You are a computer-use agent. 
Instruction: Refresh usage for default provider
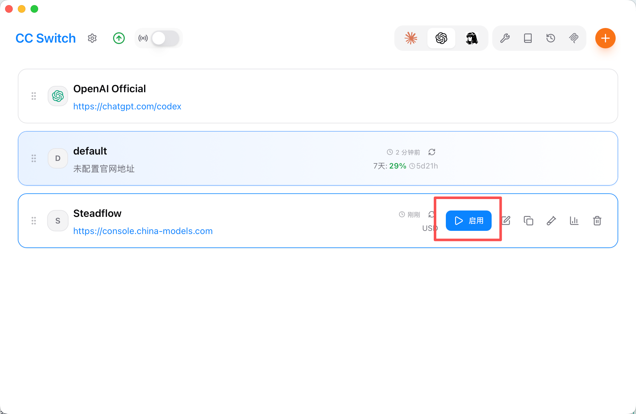tap(432, 152)
